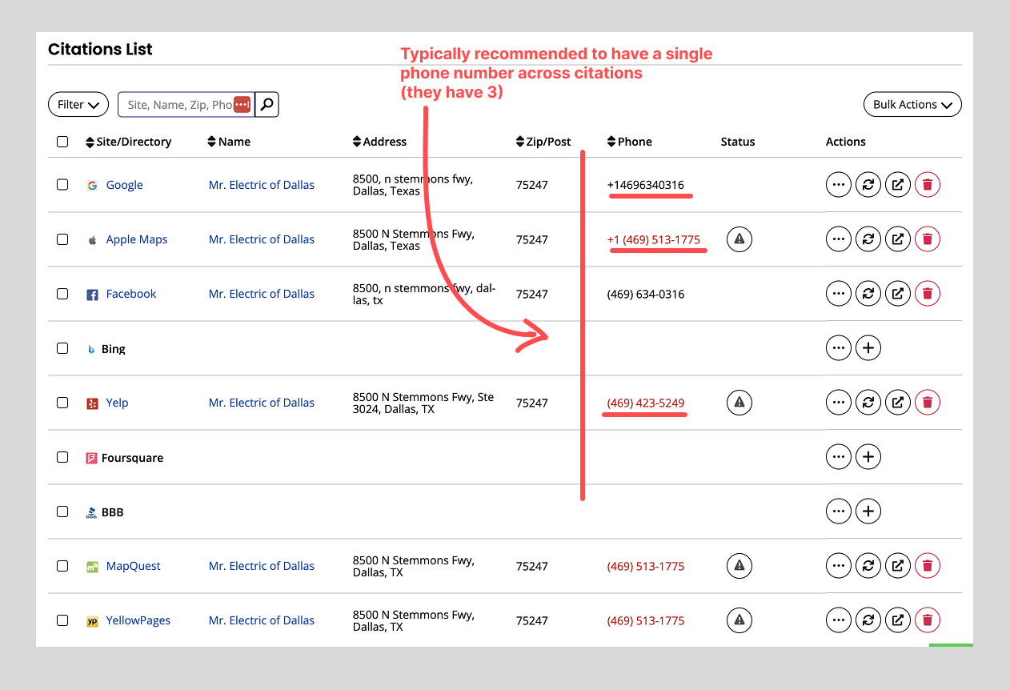Sort by Zip/Post column

coord(543,142)
